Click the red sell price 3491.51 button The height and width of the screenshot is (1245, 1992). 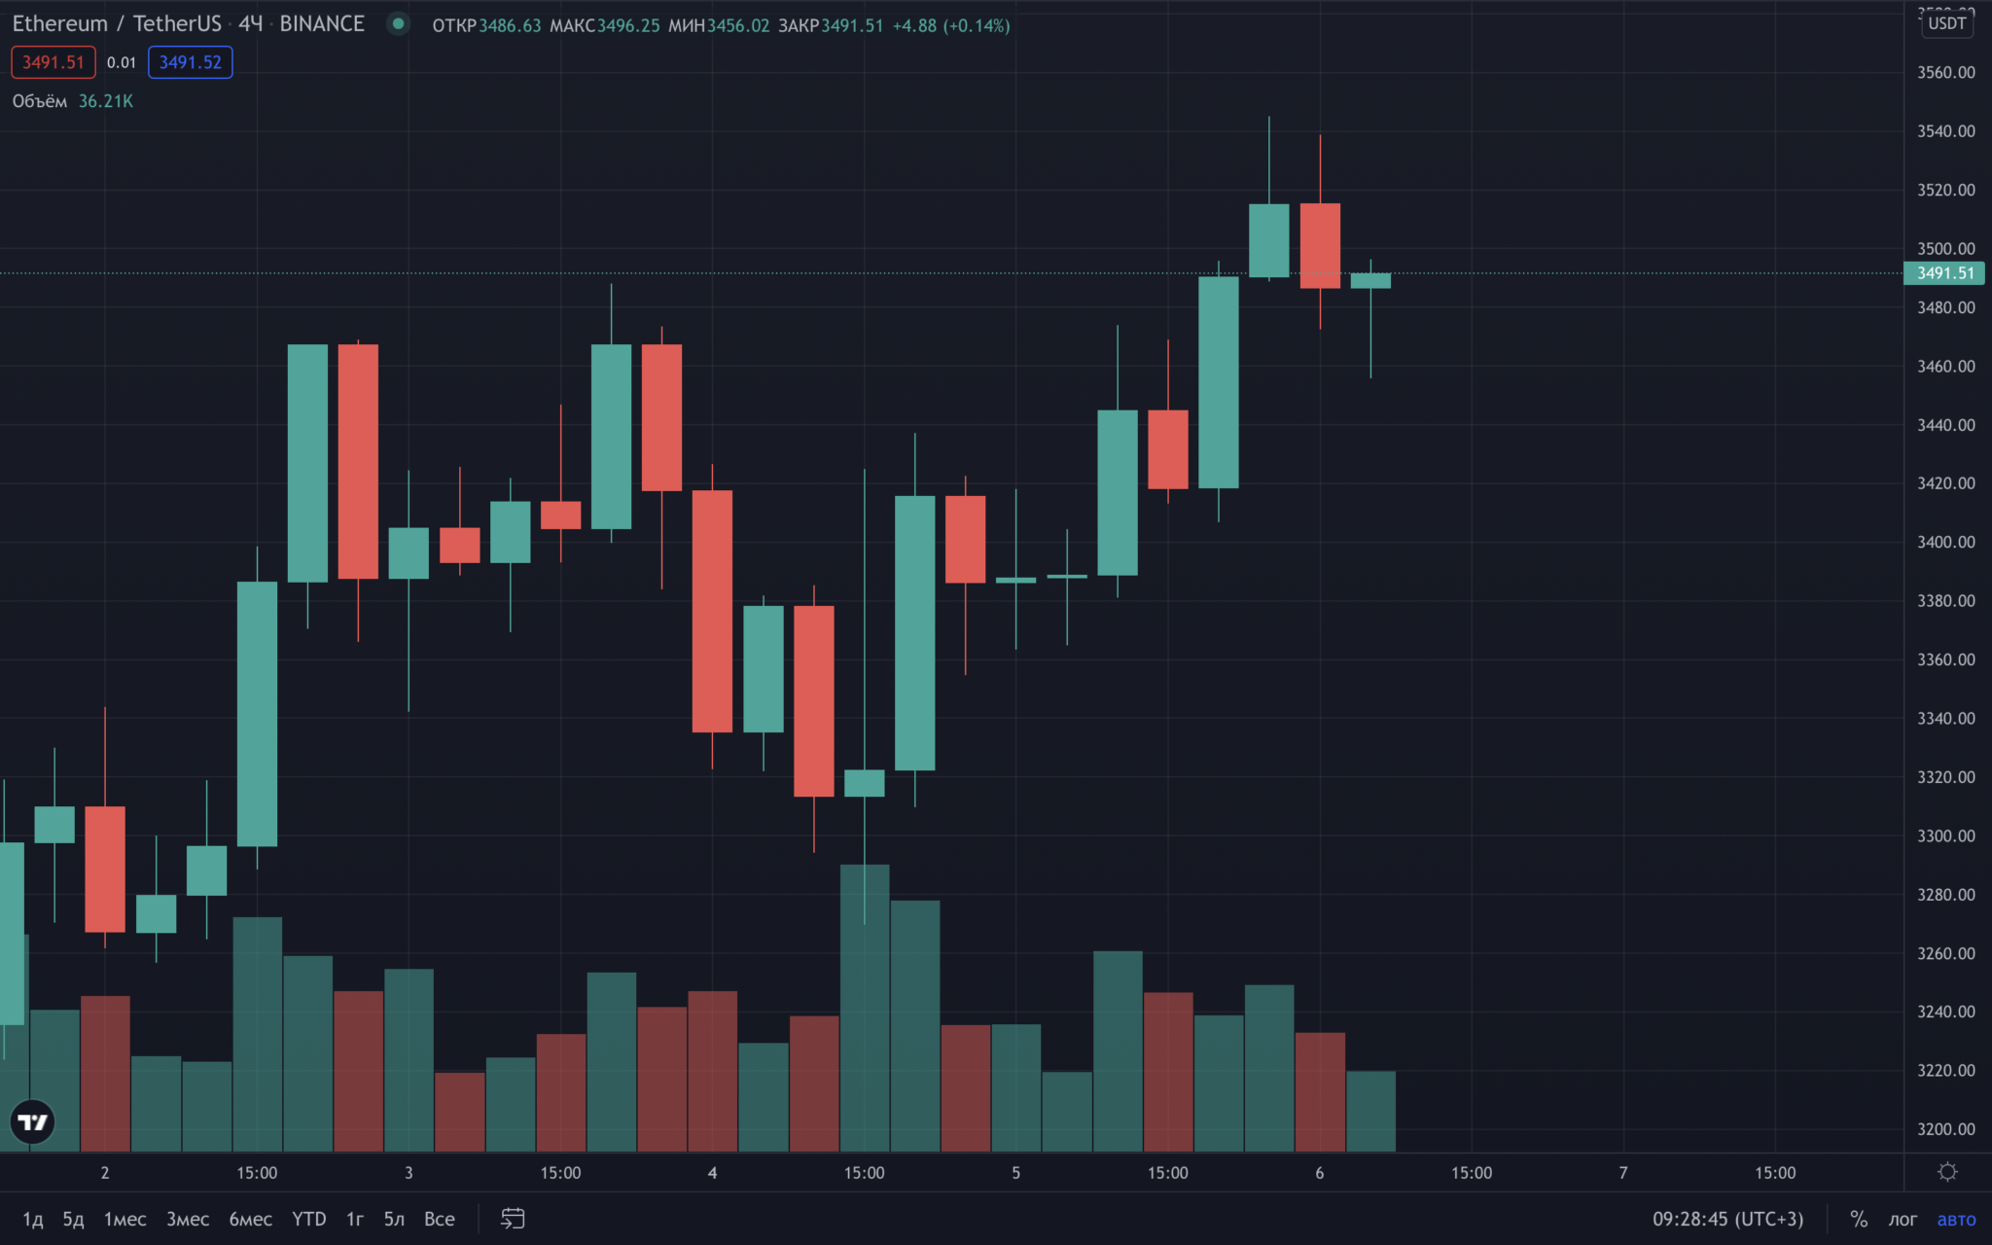[53, 62]
